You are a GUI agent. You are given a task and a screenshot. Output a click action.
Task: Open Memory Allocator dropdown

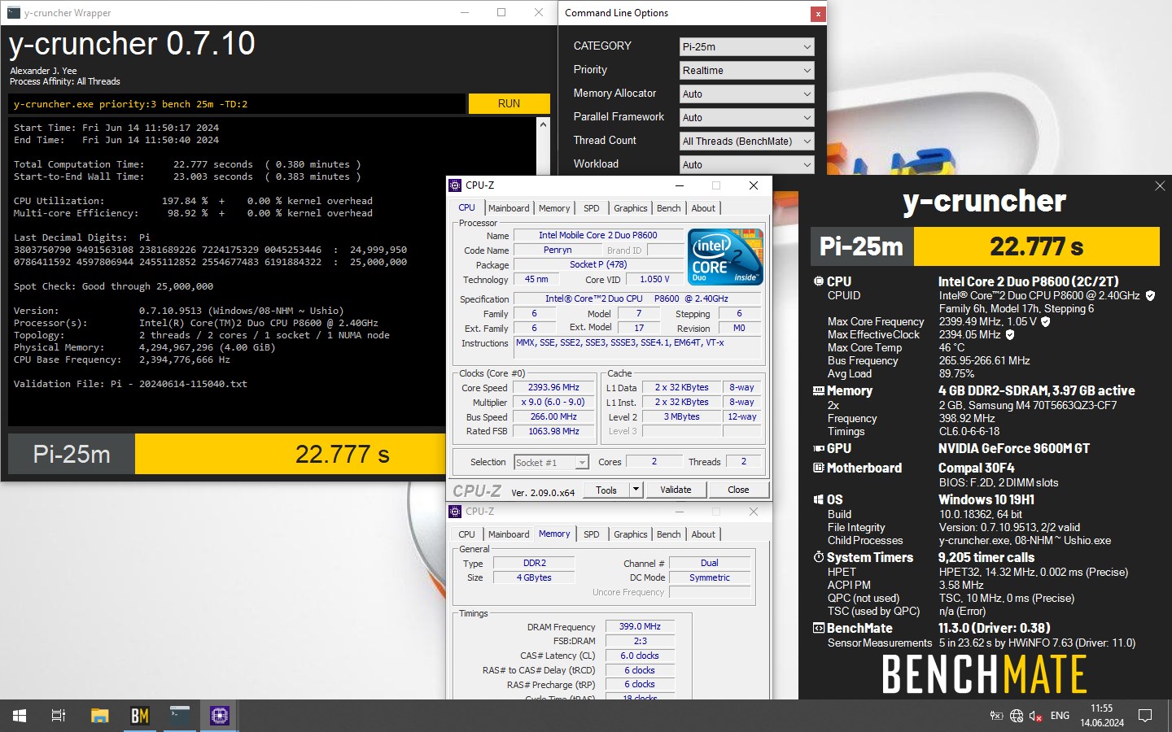(x=746, y=94)
